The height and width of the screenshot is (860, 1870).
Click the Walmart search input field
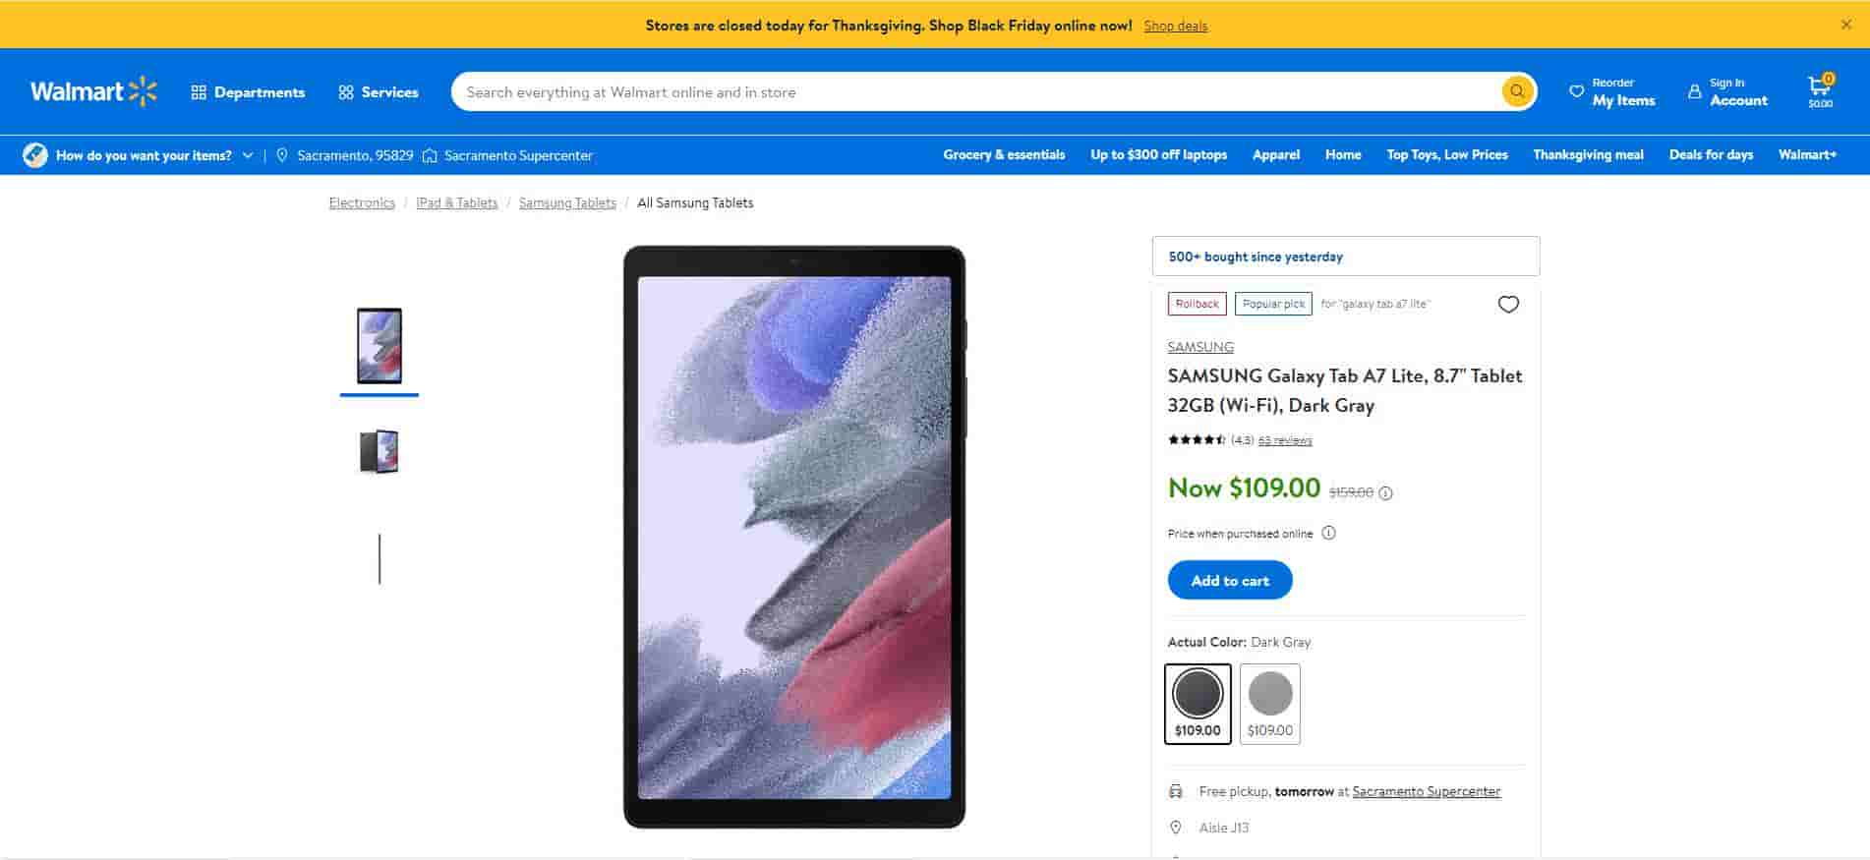coord(973,91)
